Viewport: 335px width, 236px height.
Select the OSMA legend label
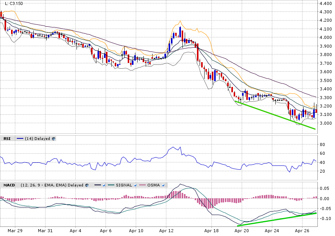click(154, 185)
